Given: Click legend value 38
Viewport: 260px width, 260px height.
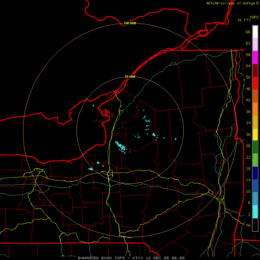Looking at the screenshot, I should pyautogui.click(x=248, y=112).
